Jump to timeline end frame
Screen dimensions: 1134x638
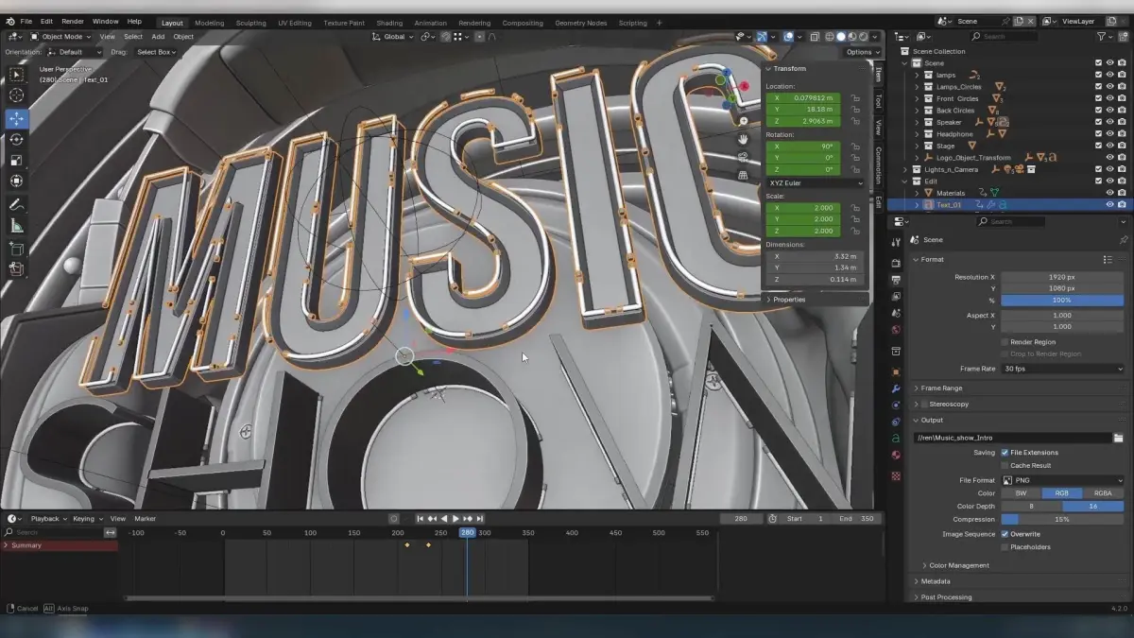pyautogui.click(x=480, y=519)
